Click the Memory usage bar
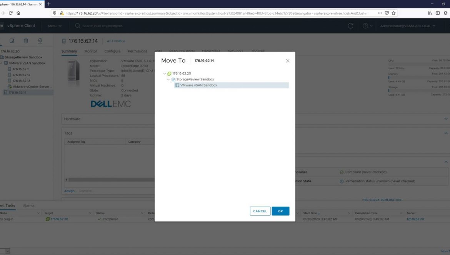 (x=419, y=77)
